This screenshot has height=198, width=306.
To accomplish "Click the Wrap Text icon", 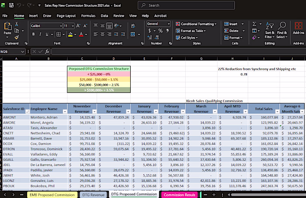I will click(x=133, y=26).
